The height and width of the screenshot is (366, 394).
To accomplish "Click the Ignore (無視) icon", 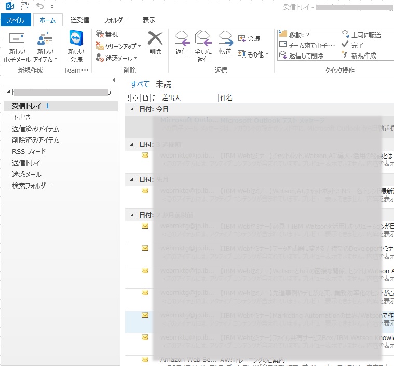I will pyautogui.click(x=100, y=34).
